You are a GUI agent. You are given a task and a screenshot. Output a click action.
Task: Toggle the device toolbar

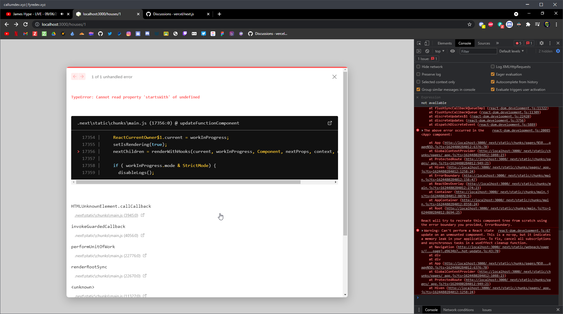click(x=427, y=43)
